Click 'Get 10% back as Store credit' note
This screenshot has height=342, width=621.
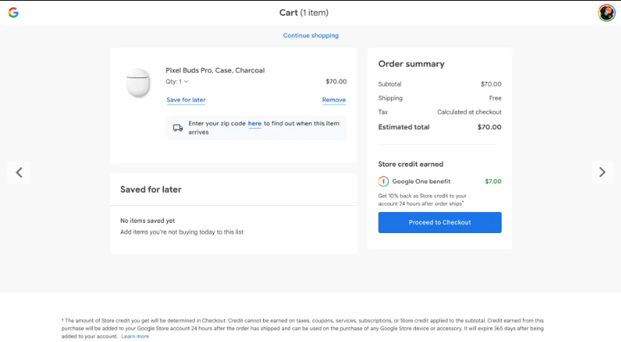click(423, 199)
